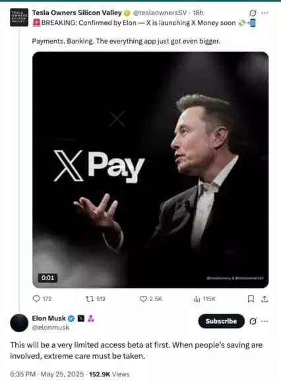This screenshot has width=281, height=383.
Task: Open the @elonmusk handle link
Action: tap(51, 328)
